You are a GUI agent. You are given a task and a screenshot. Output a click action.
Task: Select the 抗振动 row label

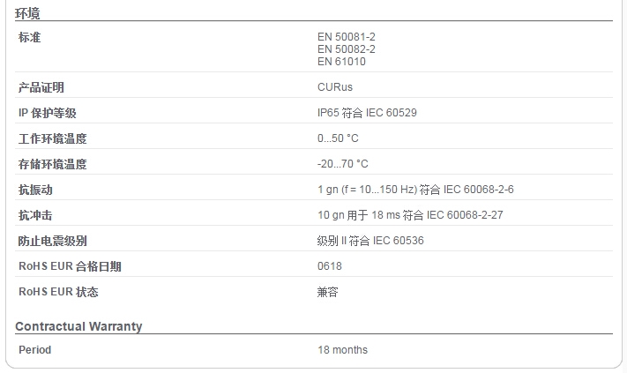point(35,190)
